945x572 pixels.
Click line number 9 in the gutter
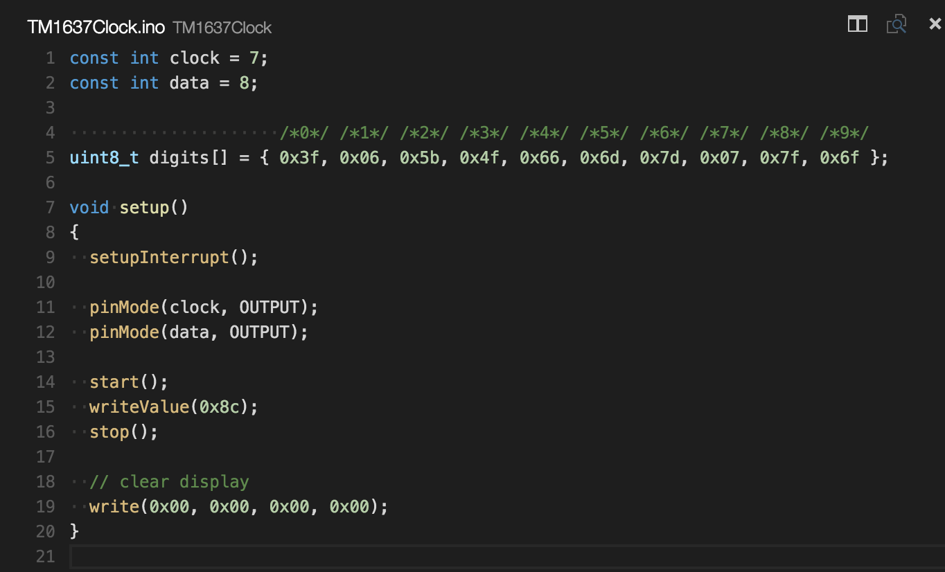pos(50,258)
